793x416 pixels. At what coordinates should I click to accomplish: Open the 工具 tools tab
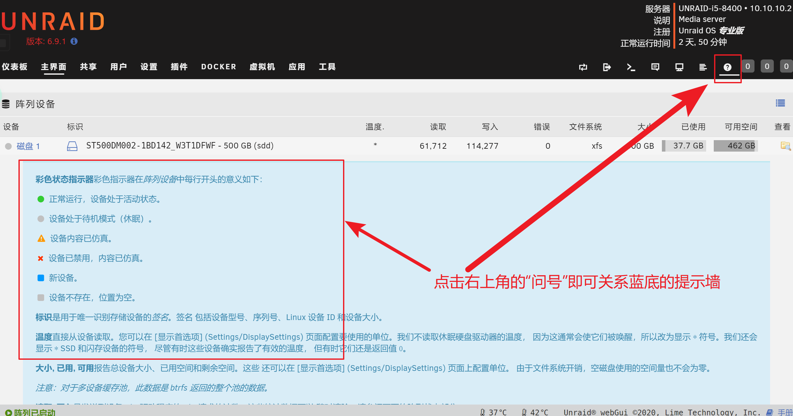pyautogui.click(x=327, y=67)
